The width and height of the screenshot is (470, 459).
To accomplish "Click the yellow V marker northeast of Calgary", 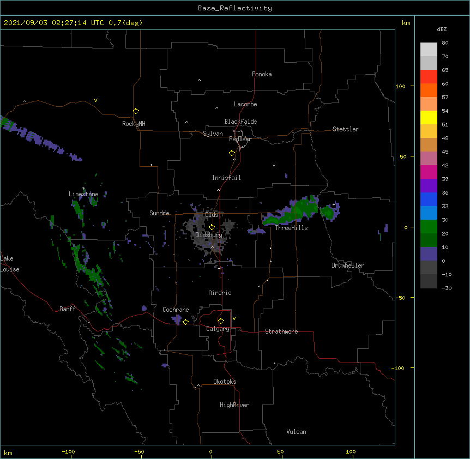I will [x=234, y=318].
